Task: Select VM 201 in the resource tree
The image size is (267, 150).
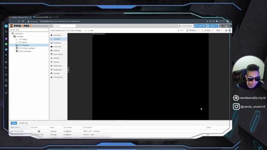Action: [x=29, y=45]
